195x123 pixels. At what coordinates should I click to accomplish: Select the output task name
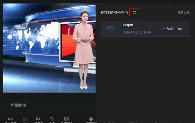[128, 25]
